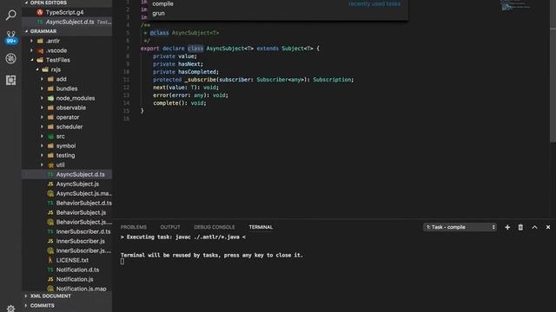Image resolution: width=556 pixels, height=312 pixels.
Task: Open InnerSubscriber.d.ts file
Action: click(x=83, y=231)
